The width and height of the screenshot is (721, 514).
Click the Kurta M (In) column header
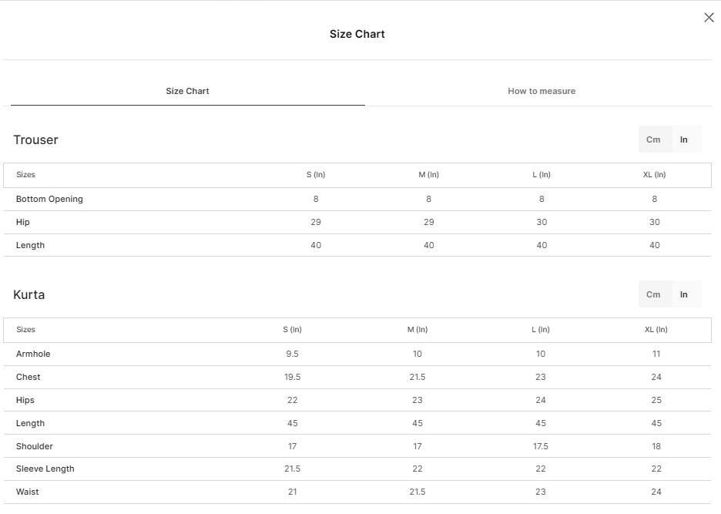click(417, 330)
